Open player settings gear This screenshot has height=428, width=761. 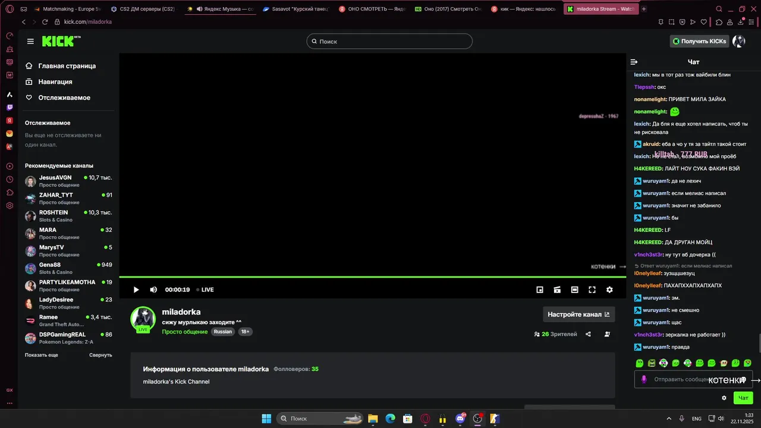click(x=609, y=289)
